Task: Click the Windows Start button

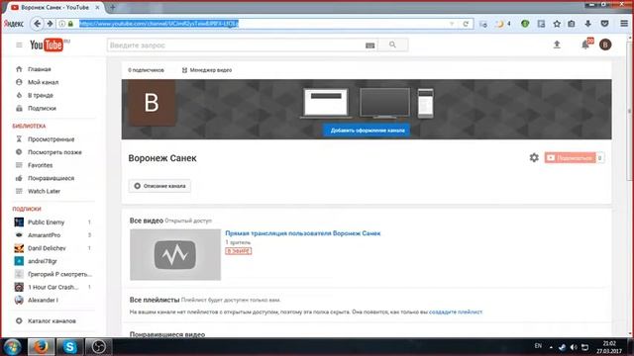Action: [x=12, y=347]
